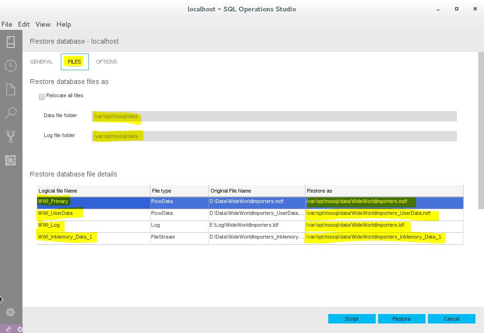The width and height of the screenshot is (484, 333).
Task: Open the Extensions sidebar icon
Action: point(10,160)
